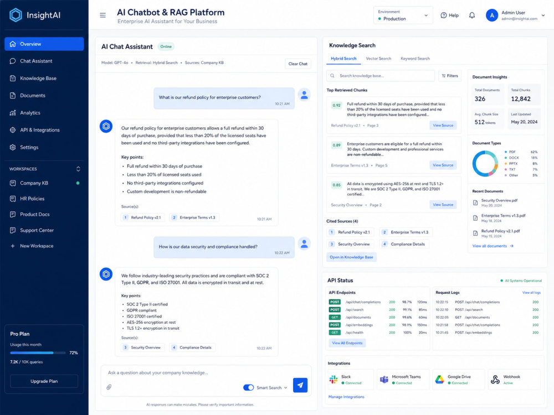Click the monthly usage progress bar
The image size is (554, 415).
pos(38,353)
